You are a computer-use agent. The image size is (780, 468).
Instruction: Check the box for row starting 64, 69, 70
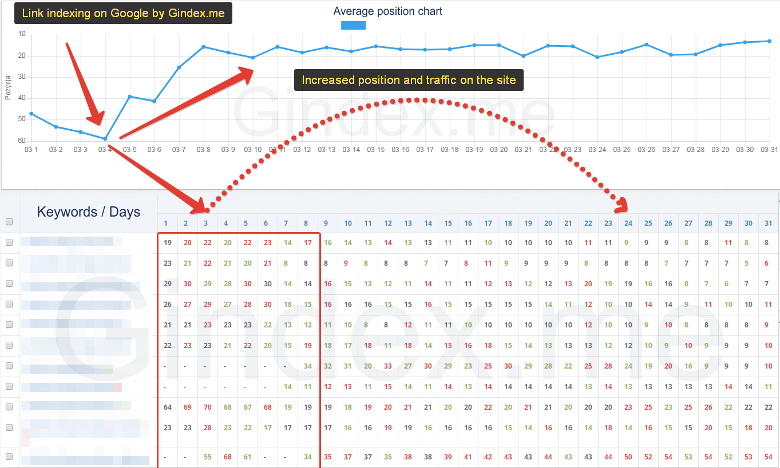click(x=9, y=407)
